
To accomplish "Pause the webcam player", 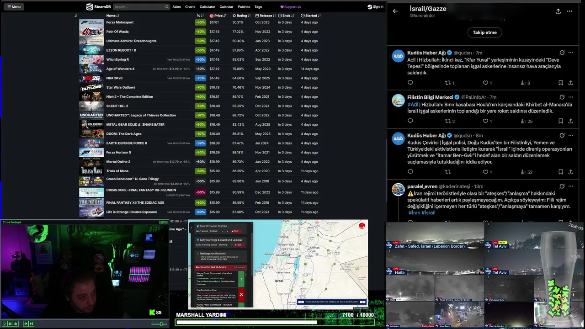I will (x=10, y=324).
